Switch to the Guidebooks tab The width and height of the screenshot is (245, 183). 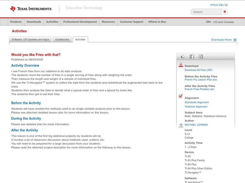tap(62, 39)
